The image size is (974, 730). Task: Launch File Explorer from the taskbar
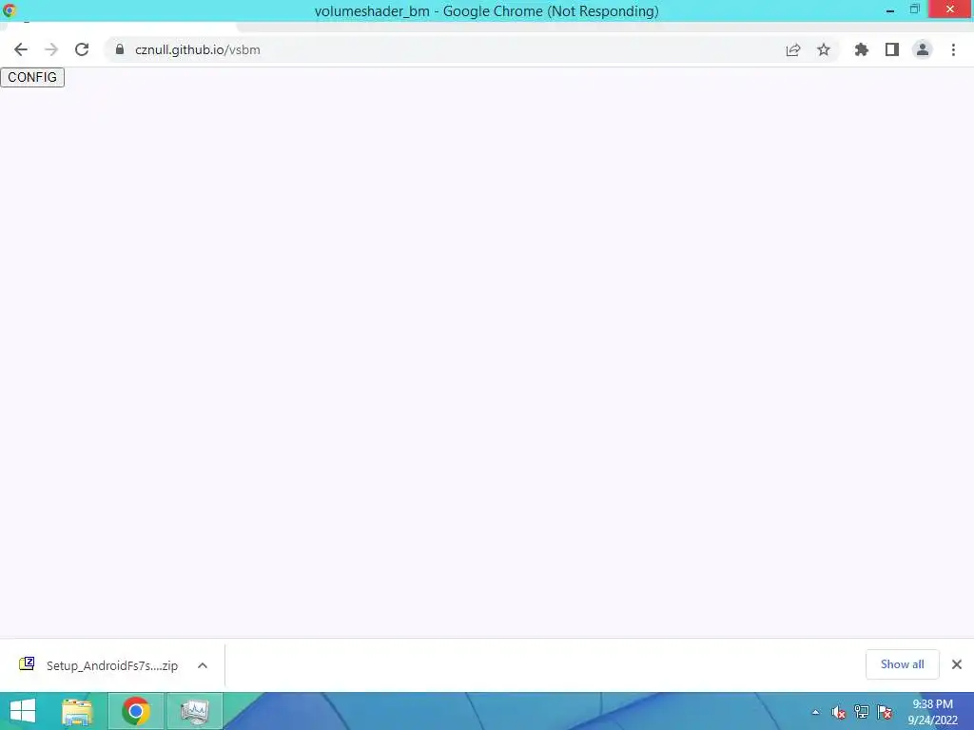[77, 711]
